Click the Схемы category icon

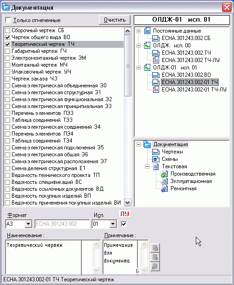point(156,159)
